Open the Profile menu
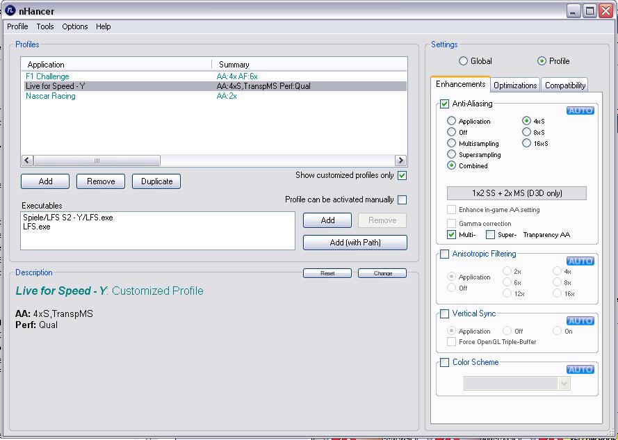Image resolution: width=618 pixels, height=440 pixels. coord(17,26)
